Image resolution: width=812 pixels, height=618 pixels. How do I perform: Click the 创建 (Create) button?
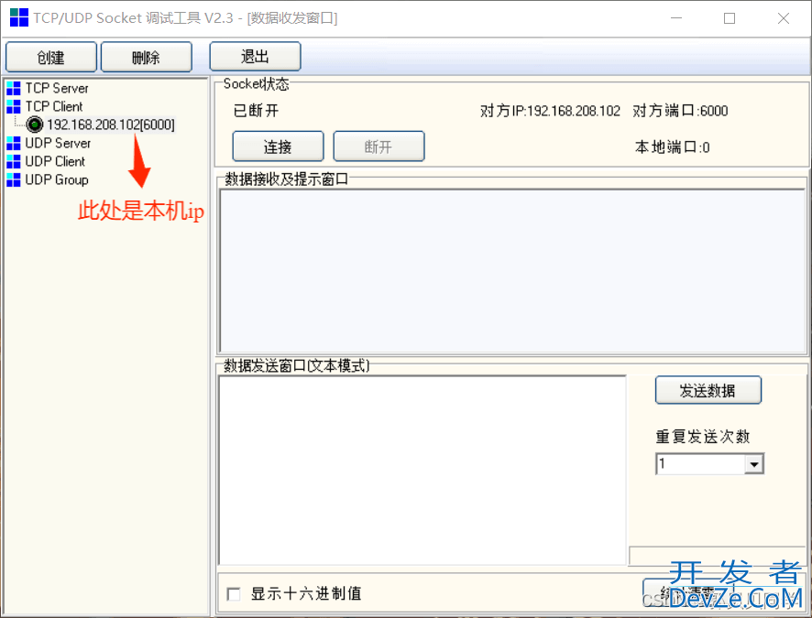(50, 57)
